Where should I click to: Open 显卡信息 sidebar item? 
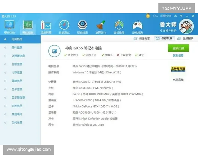click(17, 89)
